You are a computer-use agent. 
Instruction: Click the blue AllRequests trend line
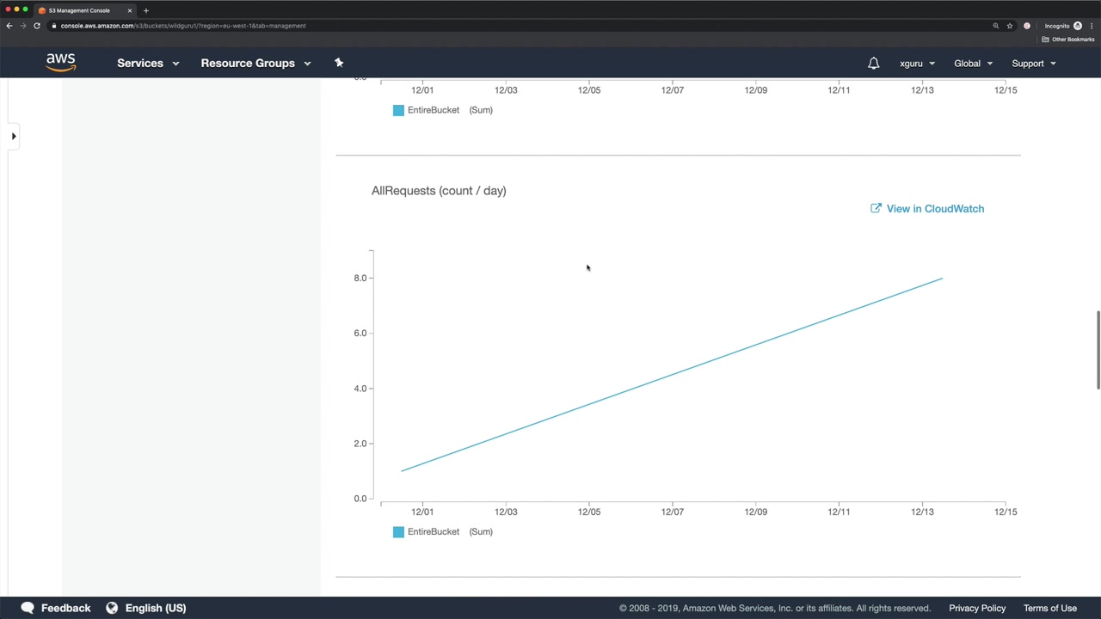[671, 375]
